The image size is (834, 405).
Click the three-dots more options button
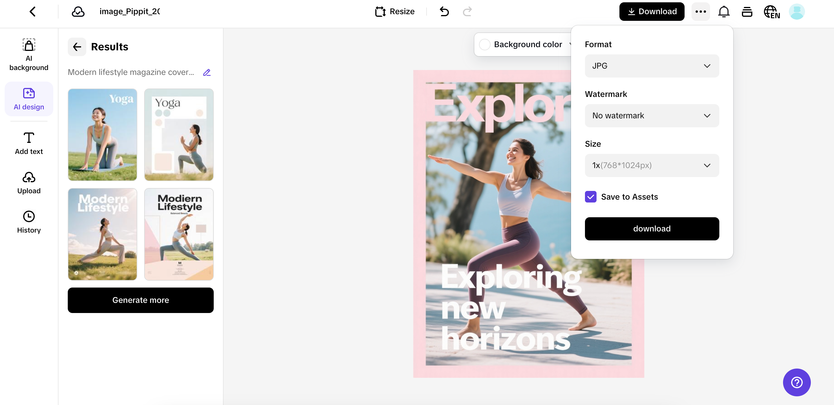[x=700, y=12]
